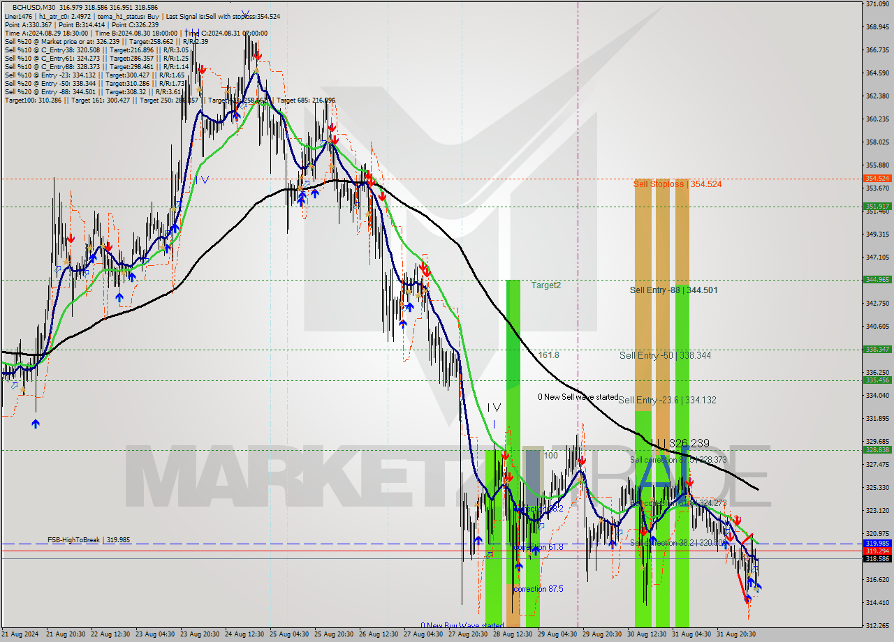Click the 'Point A:330.367' info line

pos(81,24)
